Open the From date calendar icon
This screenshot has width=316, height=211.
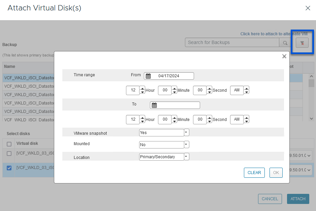148,76
